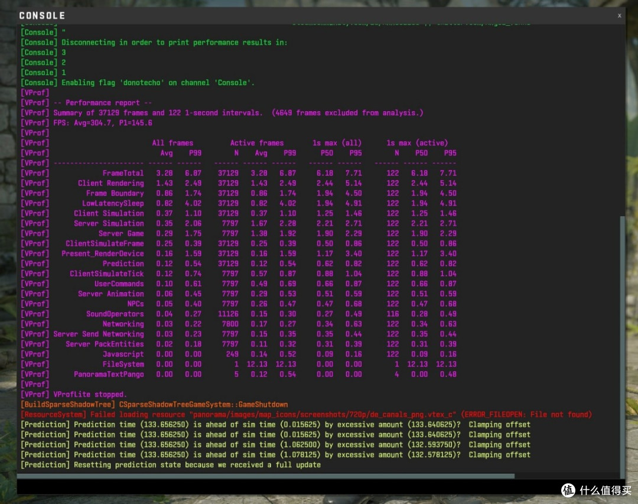The width and height of the screenshot is (638, 504).
Task: Click SoundOperators Active N value 11126
Action: pyautogui.click(x=228, y=314)
